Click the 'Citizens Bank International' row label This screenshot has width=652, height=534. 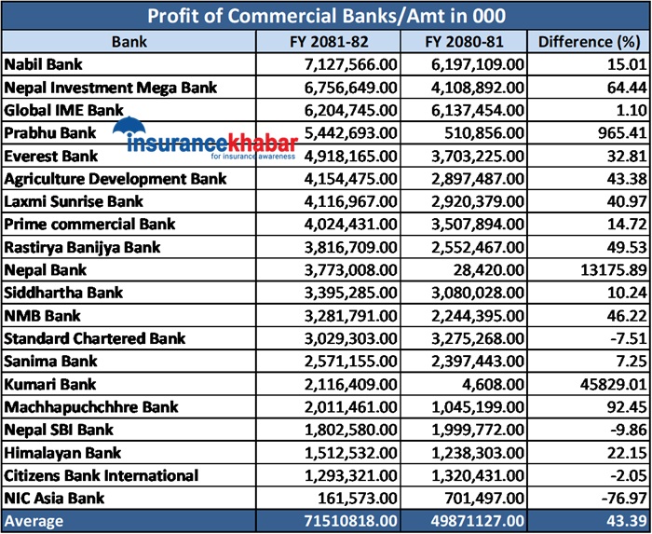[x=101, y=475]
